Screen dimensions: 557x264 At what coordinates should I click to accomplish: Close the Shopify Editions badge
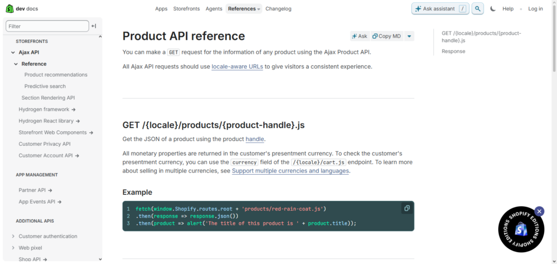[x=539, y=211]
